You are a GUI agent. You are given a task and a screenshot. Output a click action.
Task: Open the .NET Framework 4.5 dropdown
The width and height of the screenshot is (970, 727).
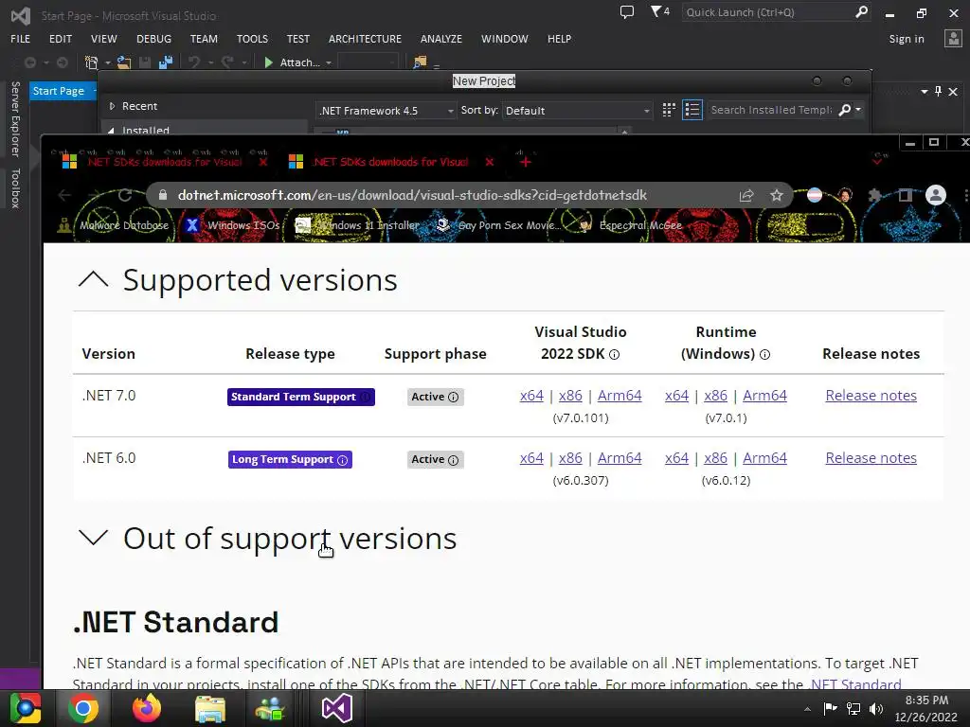point(386,111)
